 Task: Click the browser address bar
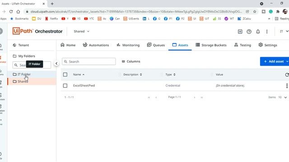[x=136, y=12]
